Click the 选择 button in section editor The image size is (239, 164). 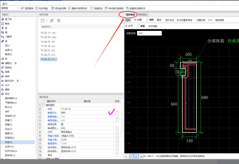click(x=128, y=20)
